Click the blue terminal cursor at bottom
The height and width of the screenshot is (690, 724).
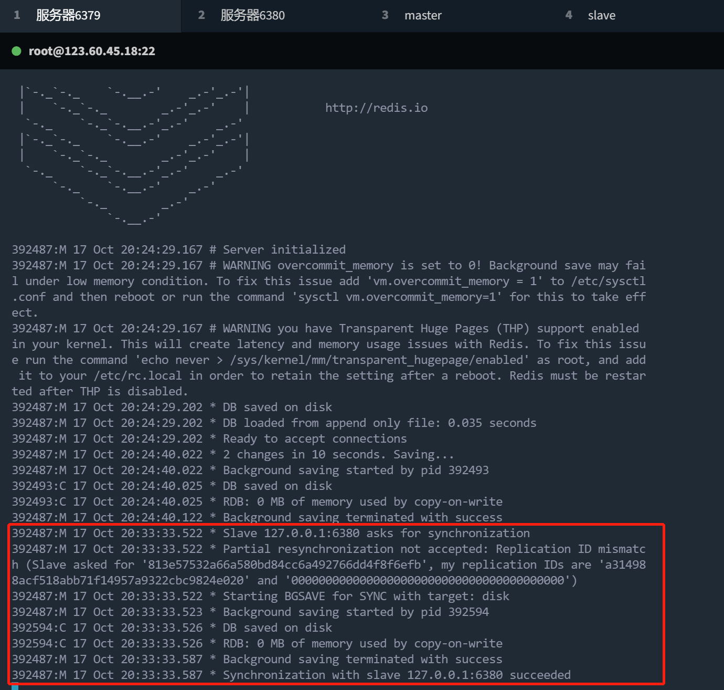[x=15, y=686]
